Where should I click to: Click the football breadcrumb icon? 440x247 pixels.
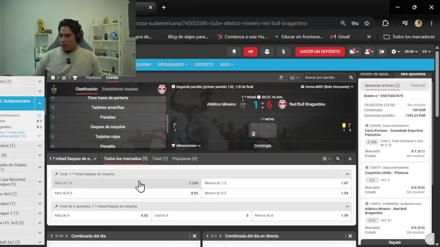tap(64, 78)
